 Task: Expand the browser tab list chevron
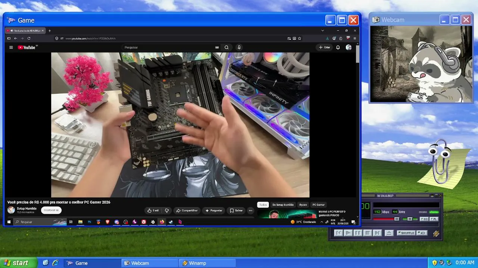point(323,31)
